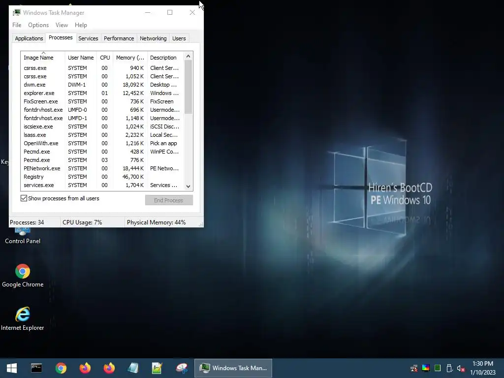Open the Help menu

coord(81,25)
